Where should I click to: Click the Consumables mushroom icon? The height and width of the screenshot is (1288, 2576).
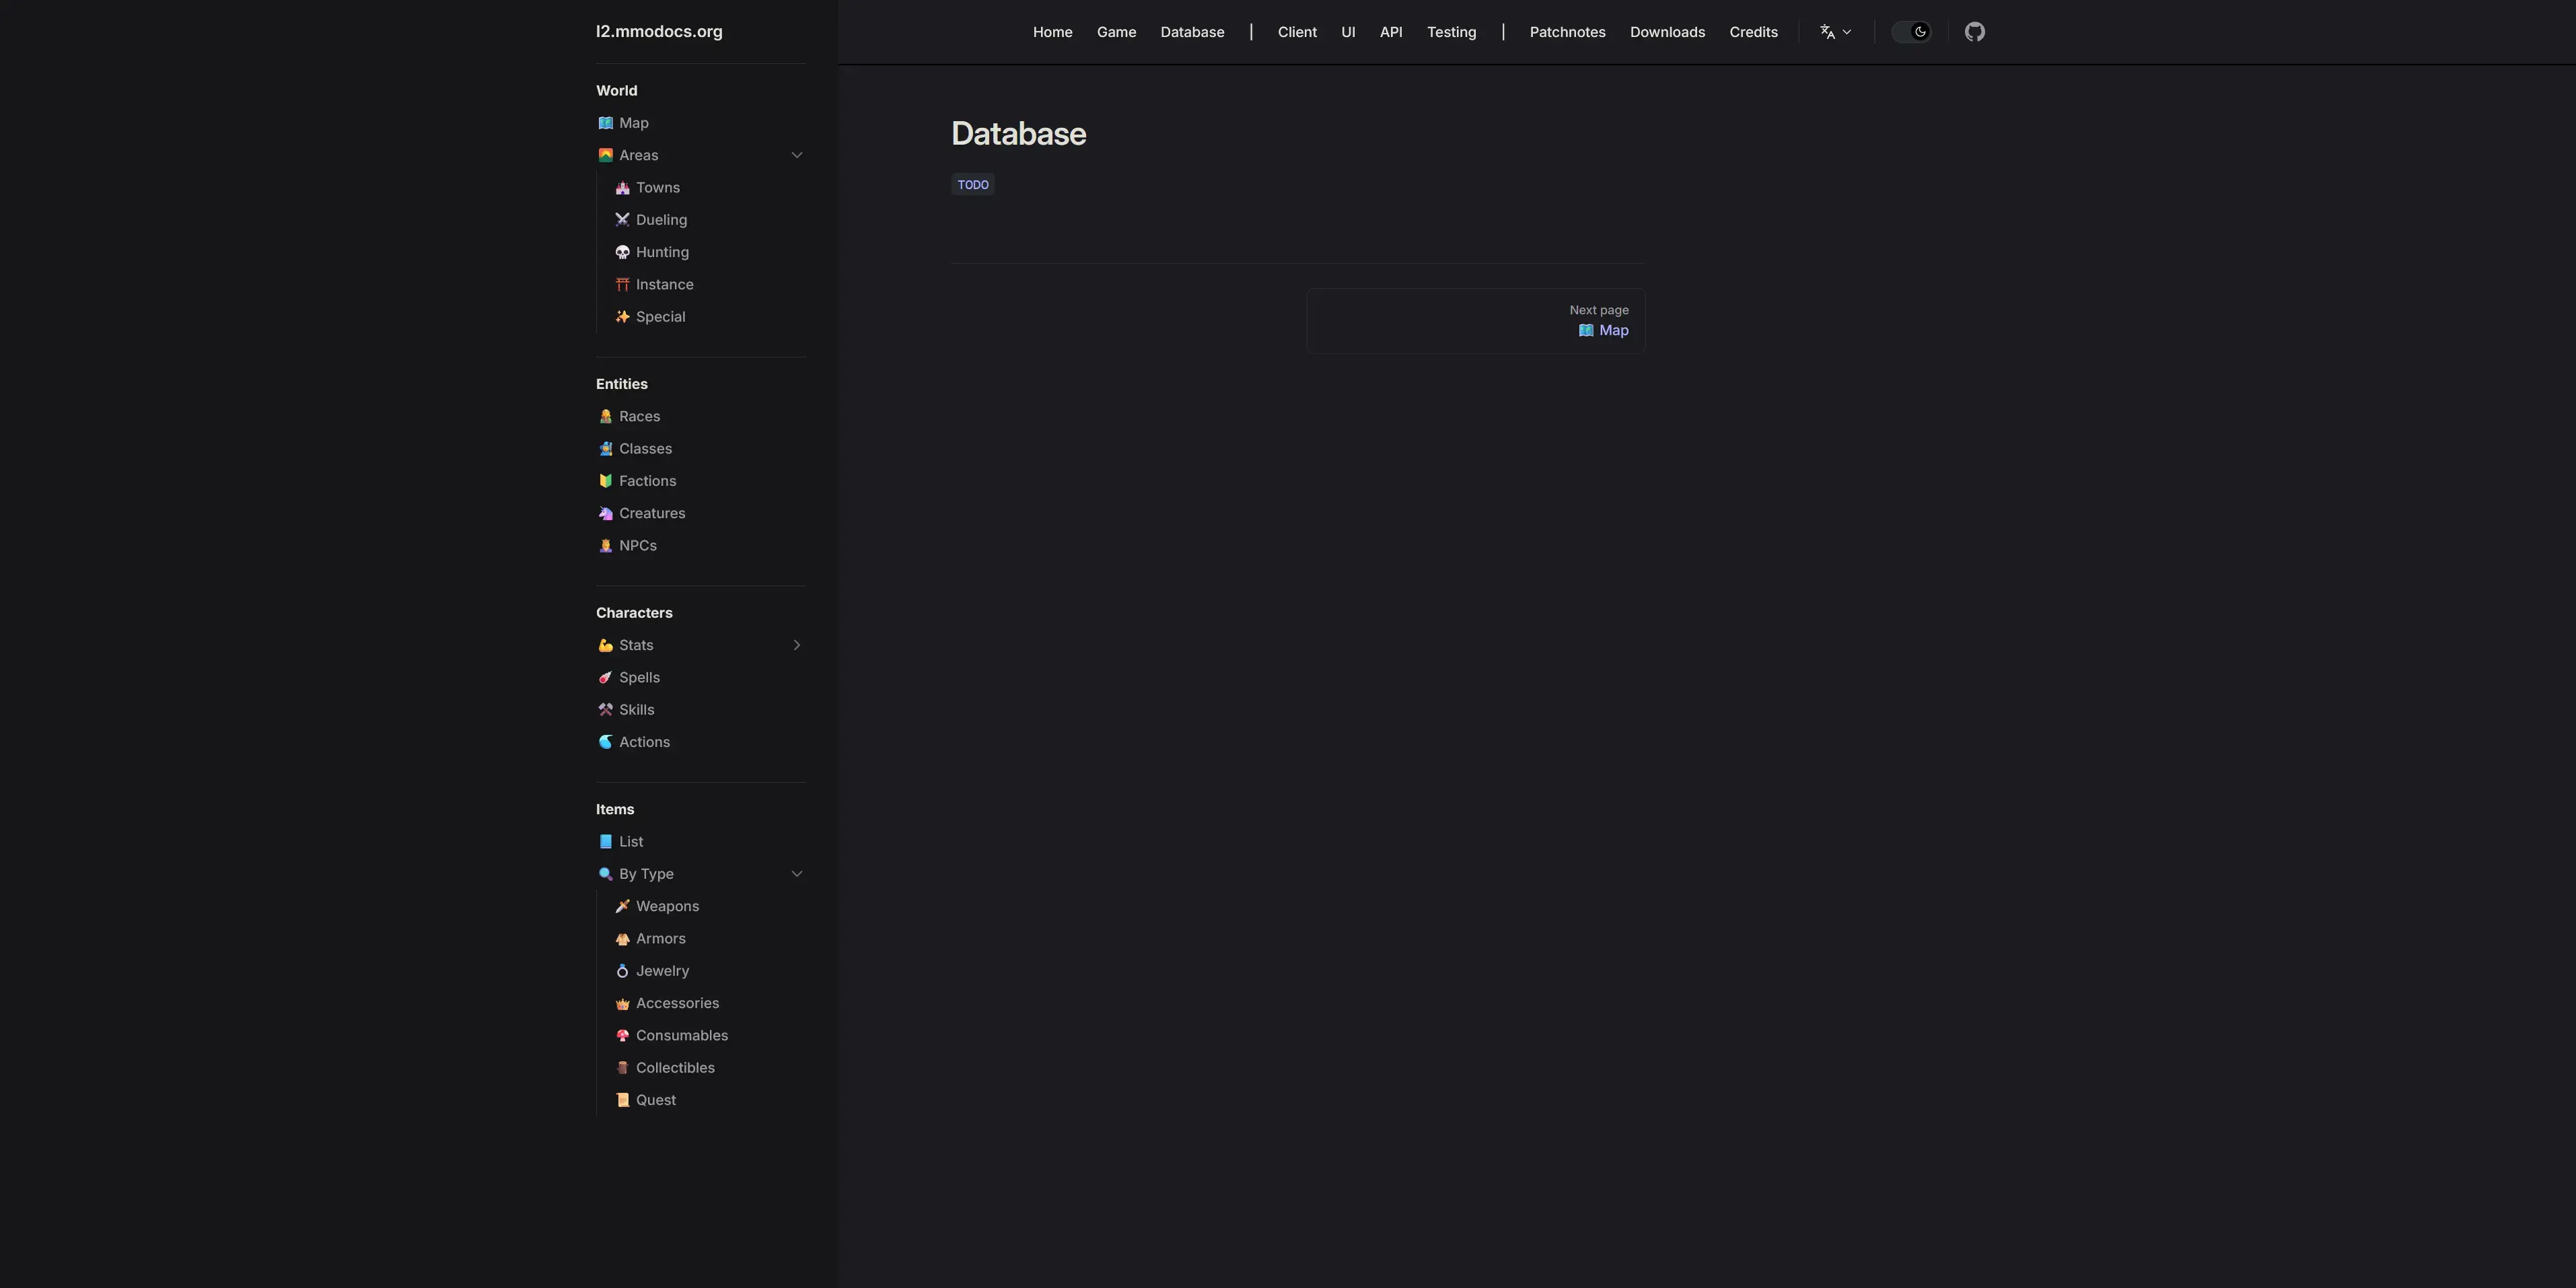tap(622, 1036)
